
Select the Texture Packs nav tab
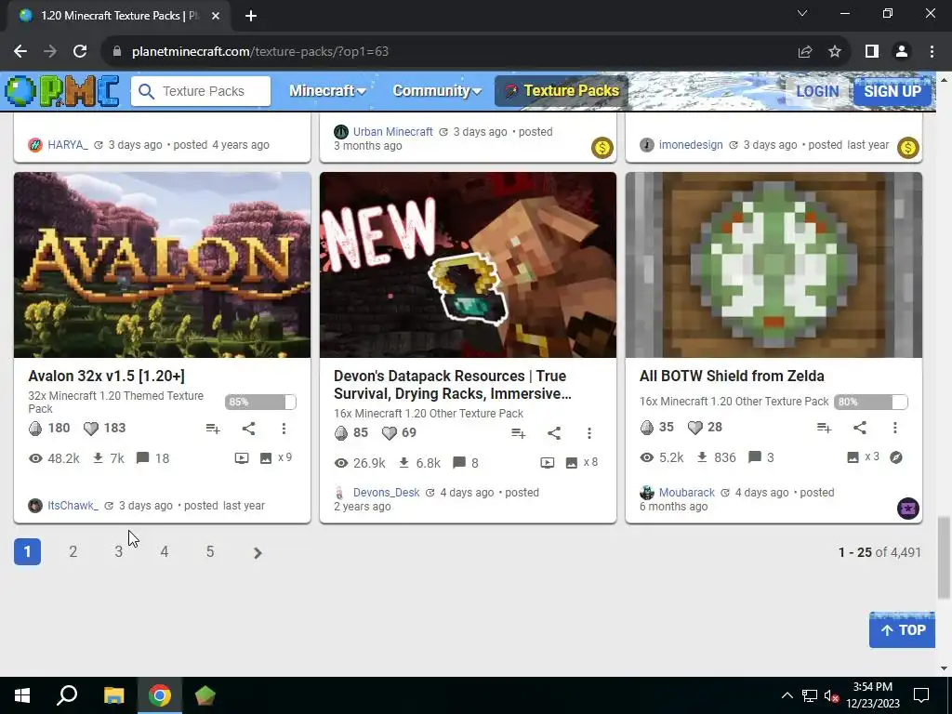(x=562, y=91)
